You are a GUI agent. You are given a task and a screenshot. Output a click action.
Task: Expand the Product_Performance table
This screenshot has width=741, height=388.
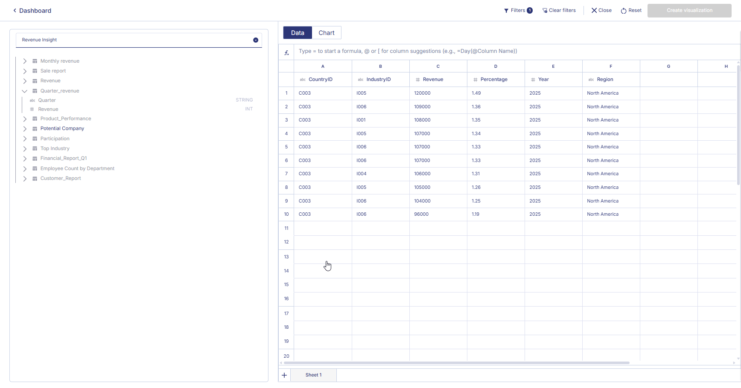pos(25,119)
